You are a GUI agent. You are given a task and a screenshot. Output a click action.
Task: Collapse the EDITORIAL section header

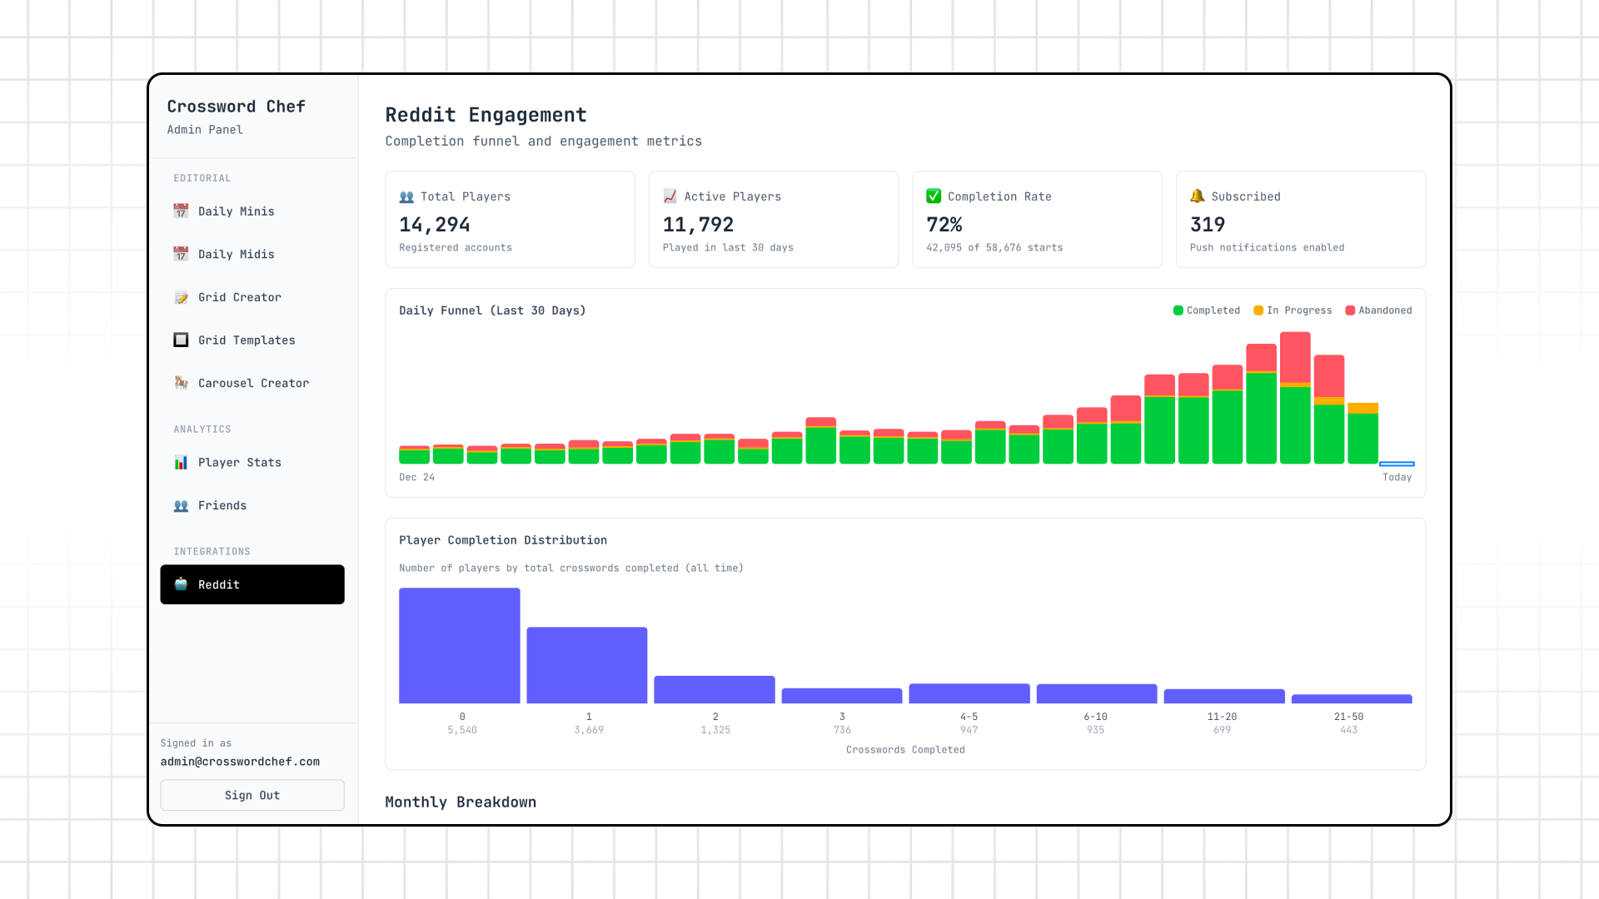(x=202, y=177)
